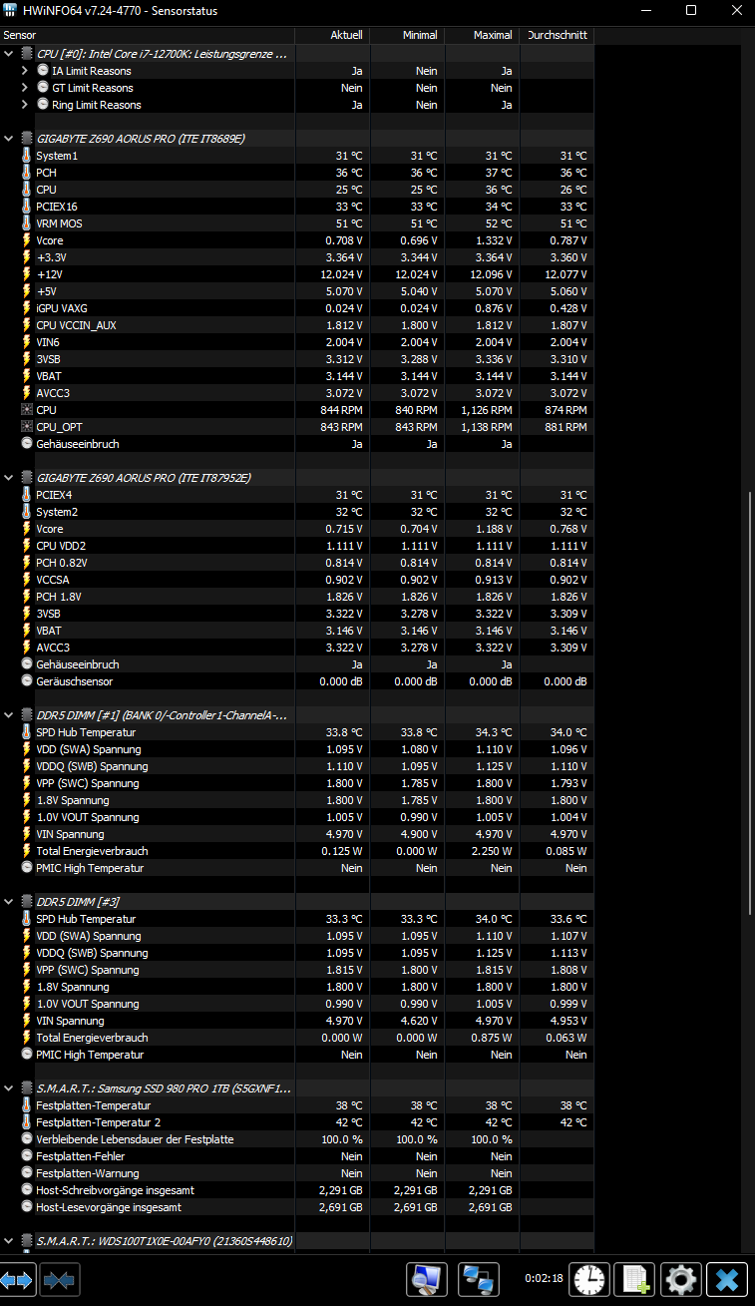Reset min/max values with the clock icon
The width and height of the screenshot is (755, 1306).
[589, 1279]
